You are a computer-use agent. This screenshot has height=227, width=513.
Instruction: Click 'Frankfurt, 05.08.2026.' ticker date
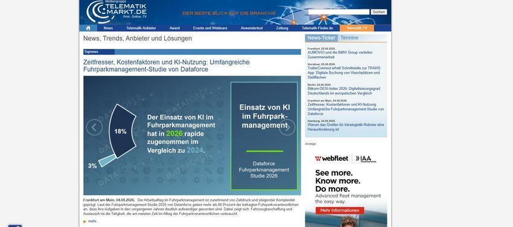[x=322, y=48]
